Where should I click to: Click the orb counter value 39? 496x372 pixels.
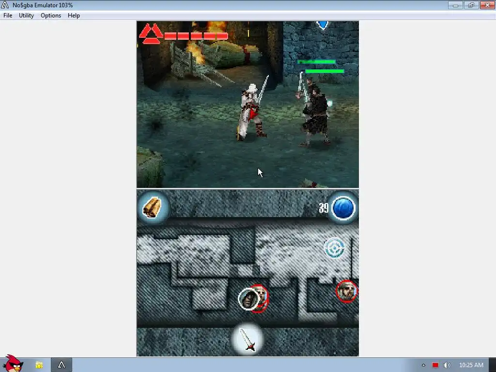tap(323, 208)
